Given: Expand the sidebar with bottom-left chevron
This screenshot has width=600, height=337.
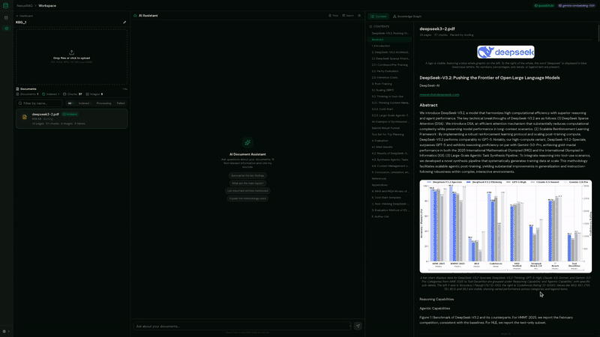Looking at the screenshot, I should coord(8,331).
